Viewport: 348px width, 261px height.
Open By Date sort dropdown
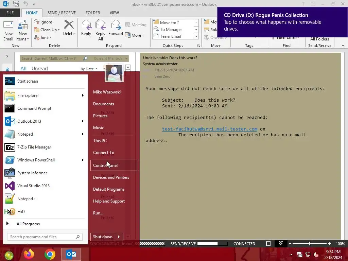point(89,69)
